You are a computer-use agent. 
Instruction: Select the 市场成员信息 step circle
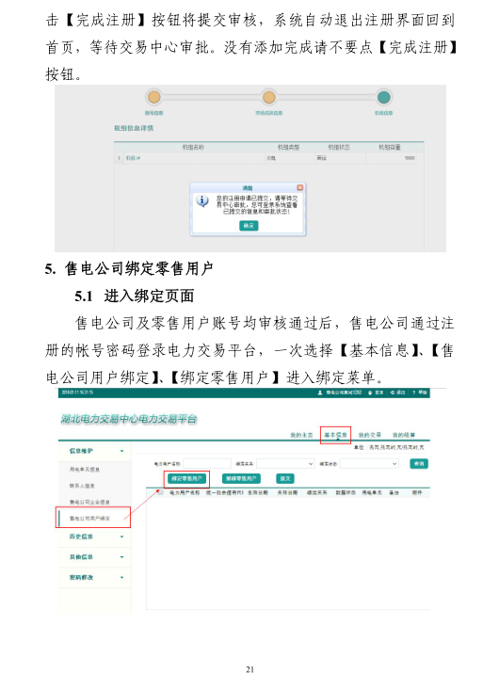point(269,97)
